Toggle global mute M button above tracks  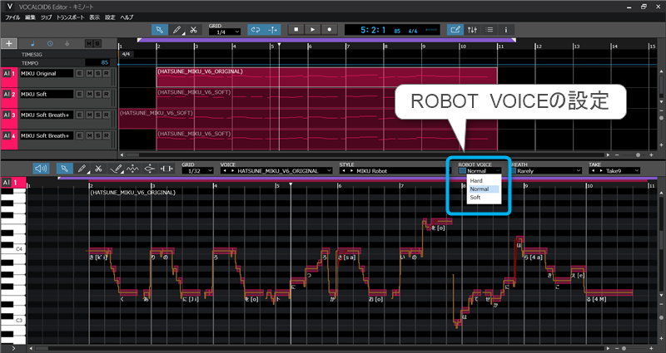pyautogui.click(x=89, y=44)
